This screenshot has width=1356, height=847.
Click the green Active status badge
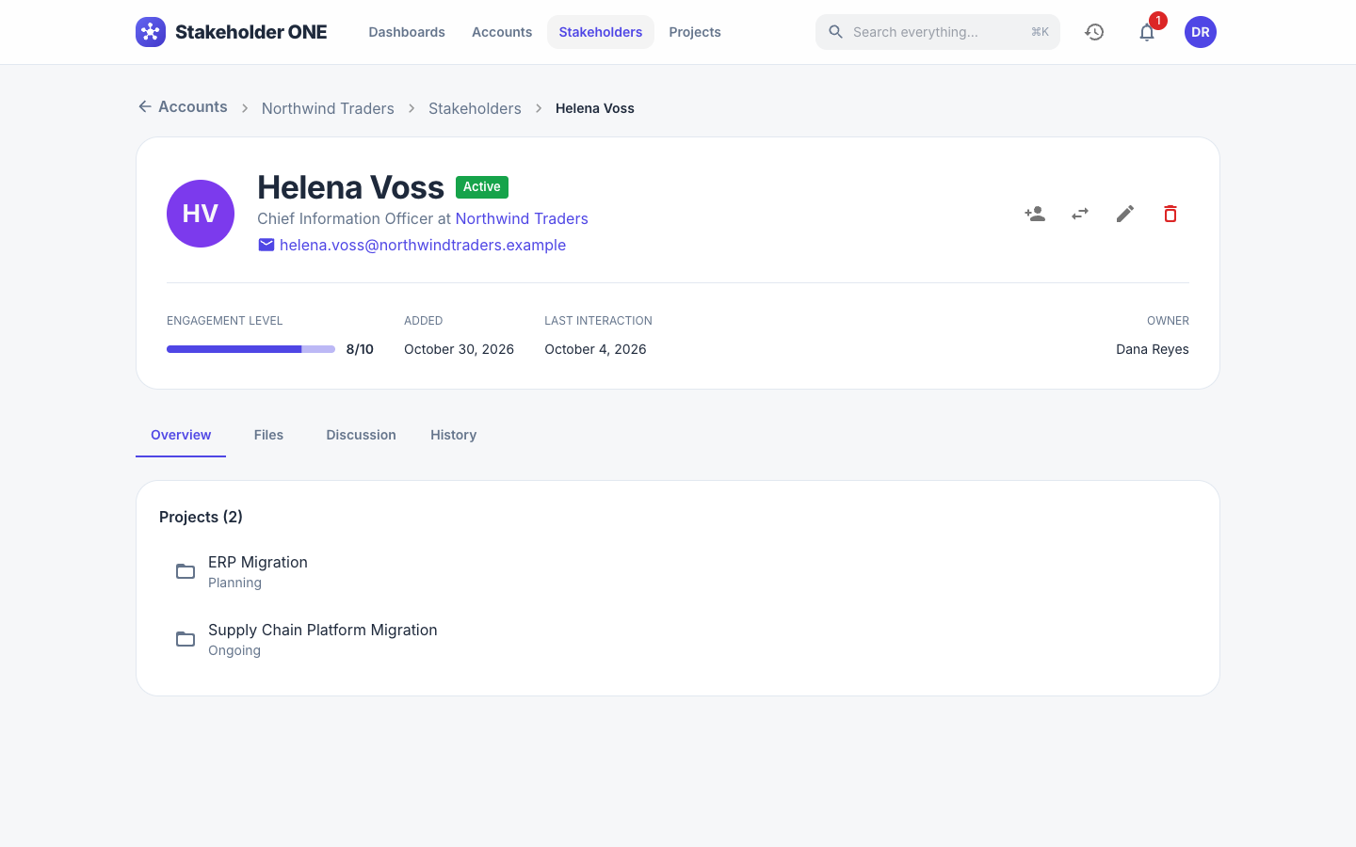click(482, 187)
